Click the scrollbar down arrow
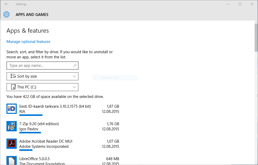The height and width of the screenshot is (165, 258). coord(256,163)
